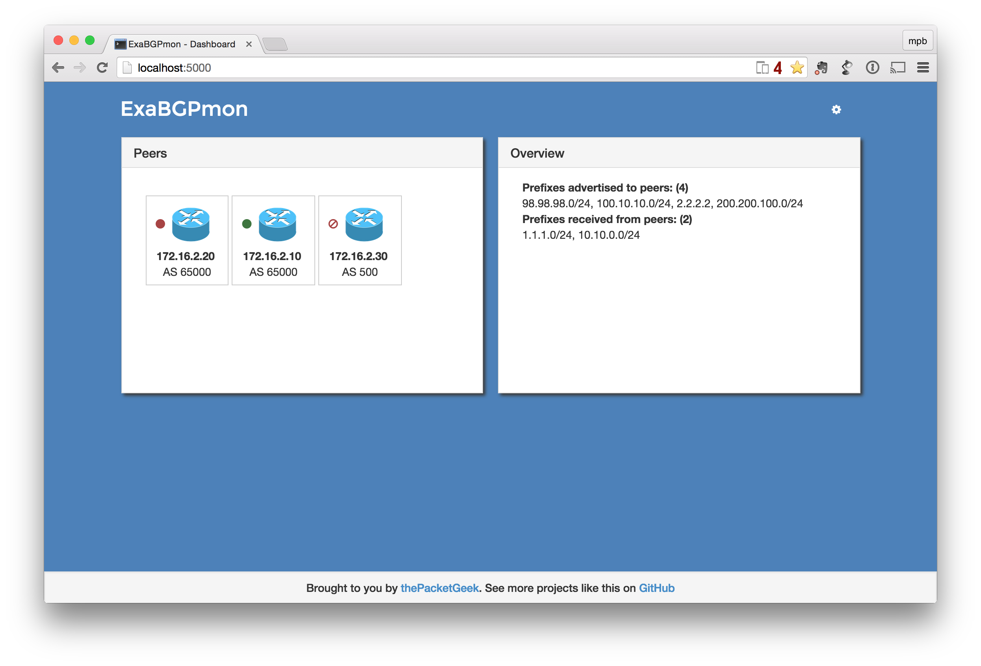The width and height of the screenshot is (981, 666).
Task: Click the green status dot of 172.16.2.10
Action: pos(247,224)
